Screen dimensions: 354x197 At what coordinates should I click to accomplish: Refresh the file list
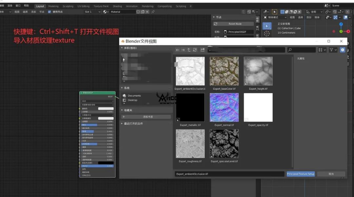coord(195,50)
